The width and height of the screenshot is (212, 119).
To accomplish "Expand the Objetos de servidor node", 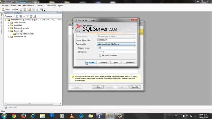I will click(9, 28).
